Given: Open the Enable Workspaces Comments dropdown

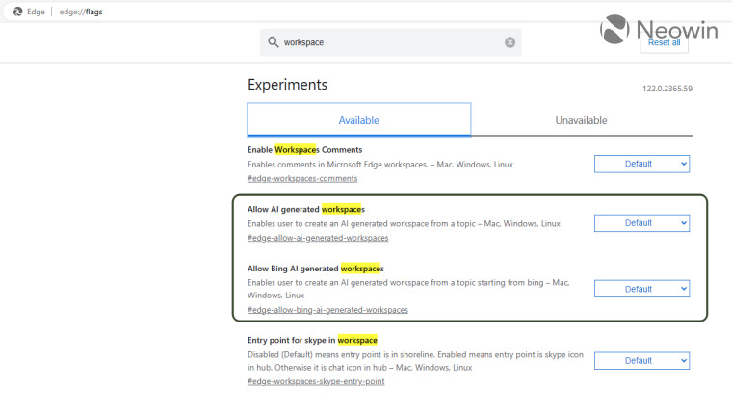Looking at the screenshot, I should click(641, 164).
